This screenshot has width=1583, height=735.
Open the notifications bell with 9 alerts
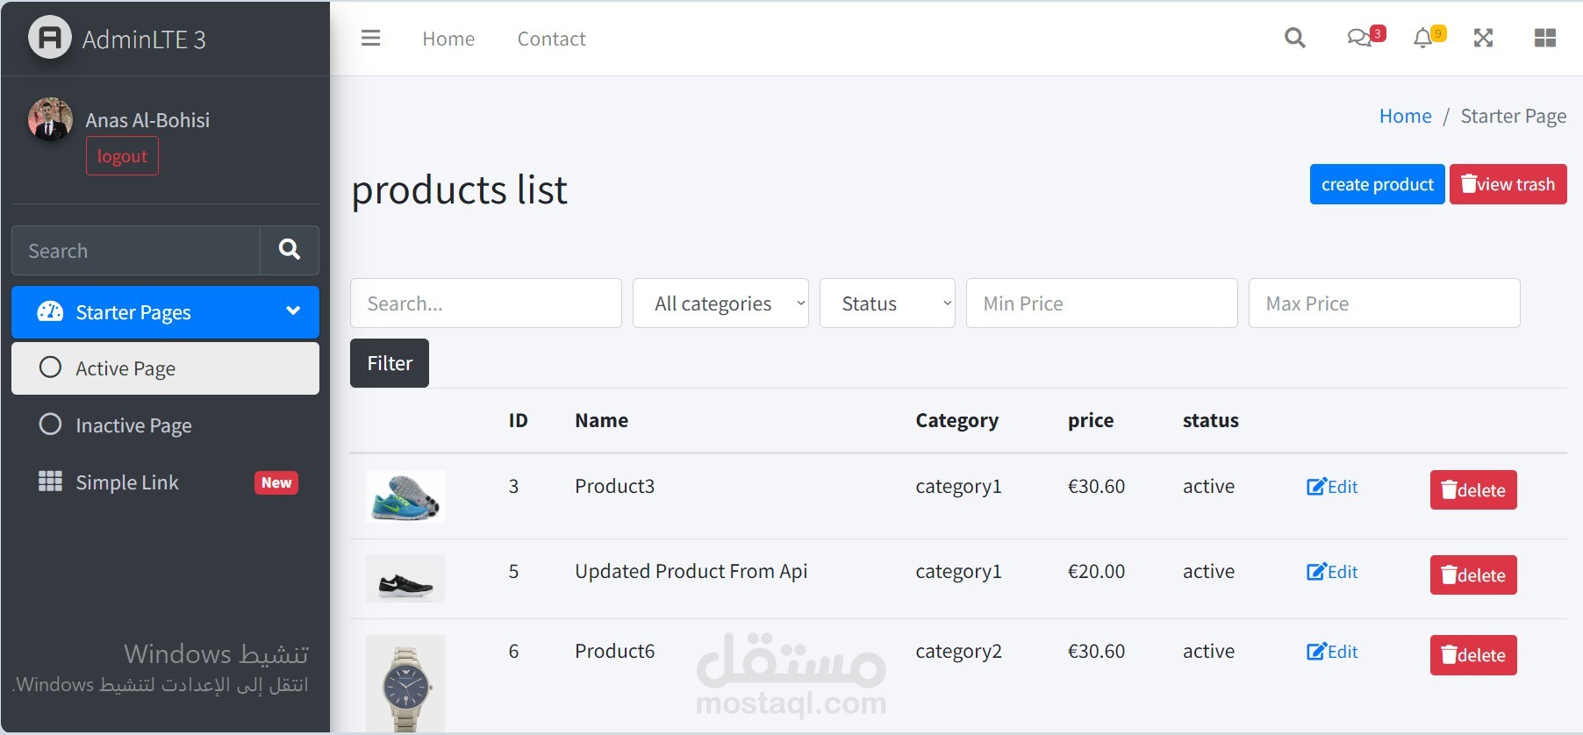point(1422,38)
